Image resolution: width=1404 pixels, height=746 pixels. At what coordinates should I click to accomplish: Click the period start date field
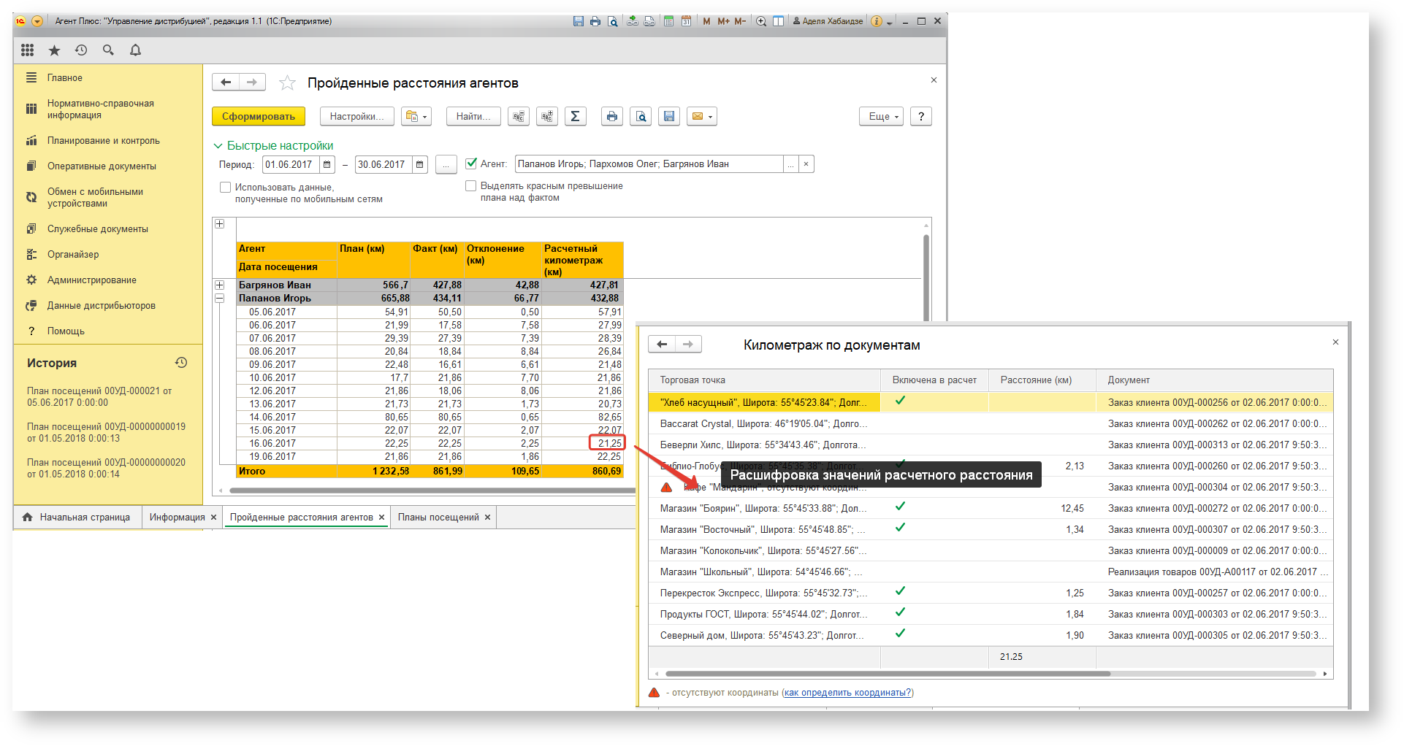pyautogui.click(x=291, y=164)
